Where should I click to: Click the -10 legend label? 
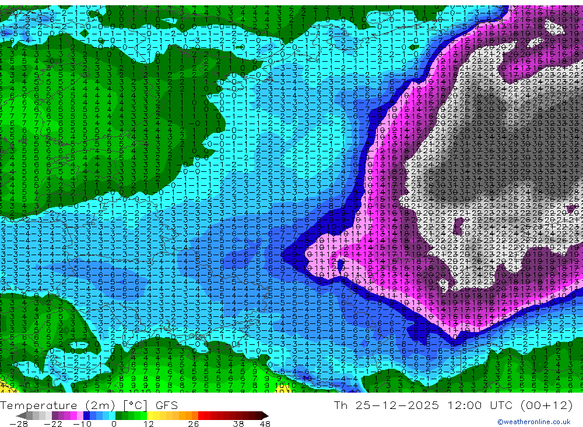tap(82, 424)
